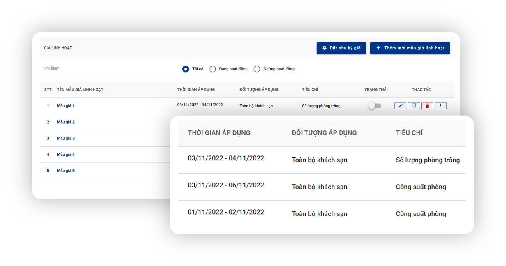
Task: Select the Tất cả radio button
Action: click(186, 69)
